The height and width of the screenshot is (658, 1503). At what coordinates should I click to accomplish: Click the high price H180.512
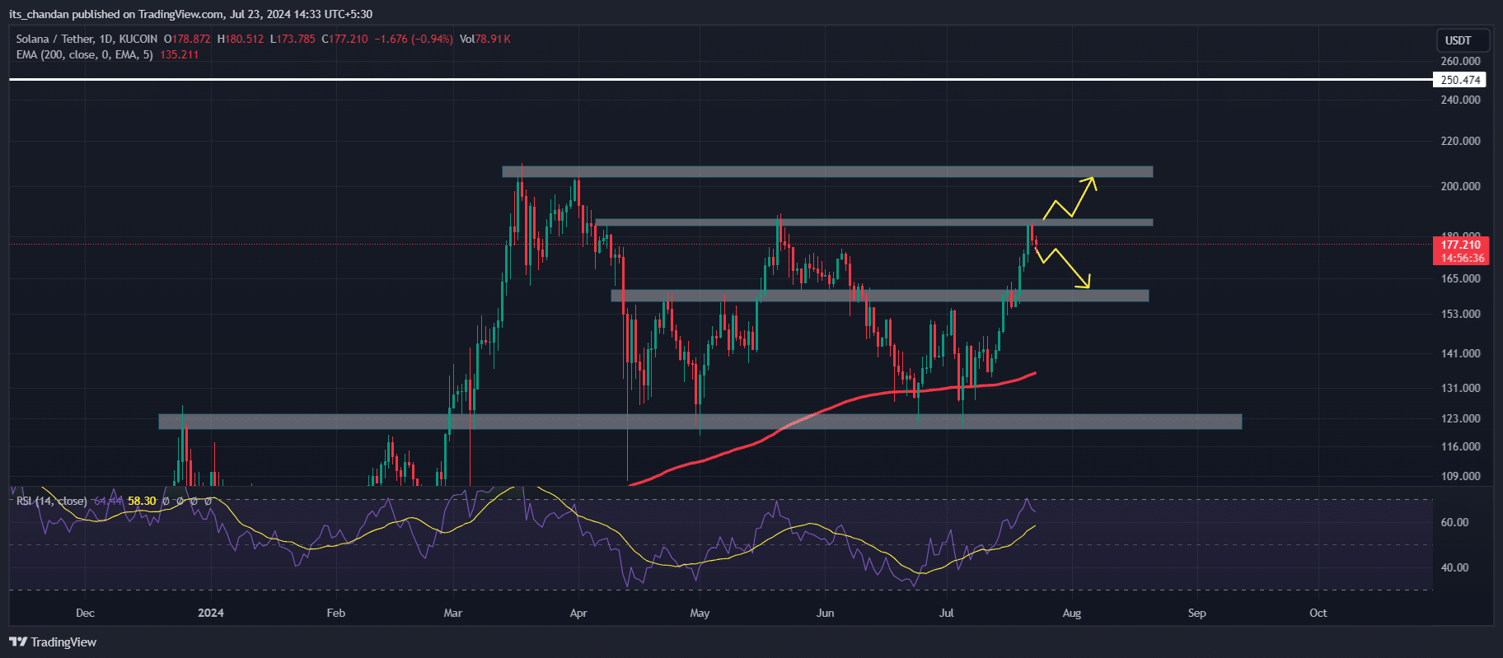point(241,39)
